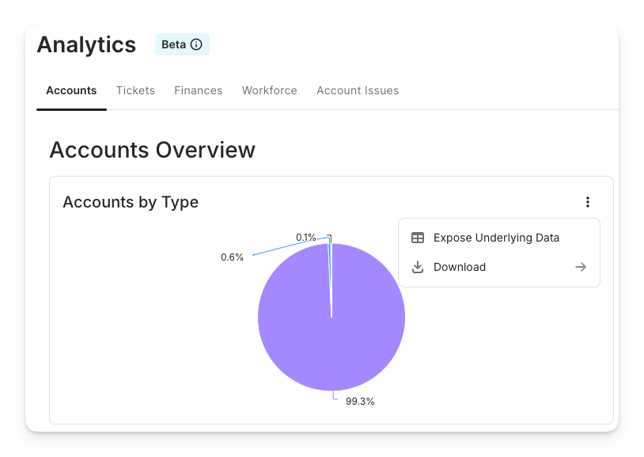Select the Workforce tab

pos(269,90)
